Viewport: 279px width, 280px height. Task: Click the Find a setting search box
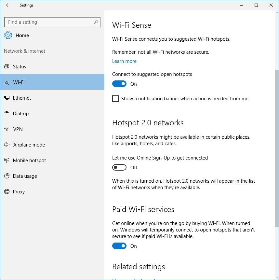52,22
